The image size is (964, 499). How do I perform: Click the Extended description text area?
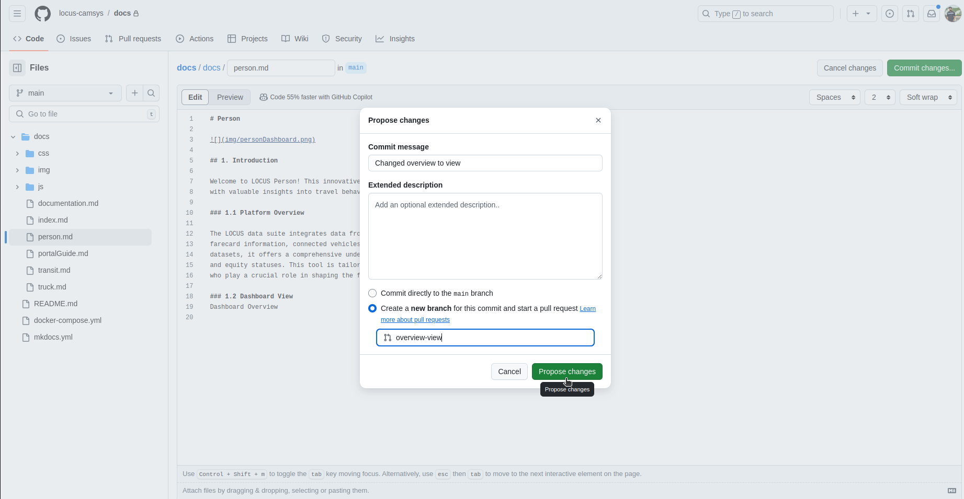pos(485,236)
